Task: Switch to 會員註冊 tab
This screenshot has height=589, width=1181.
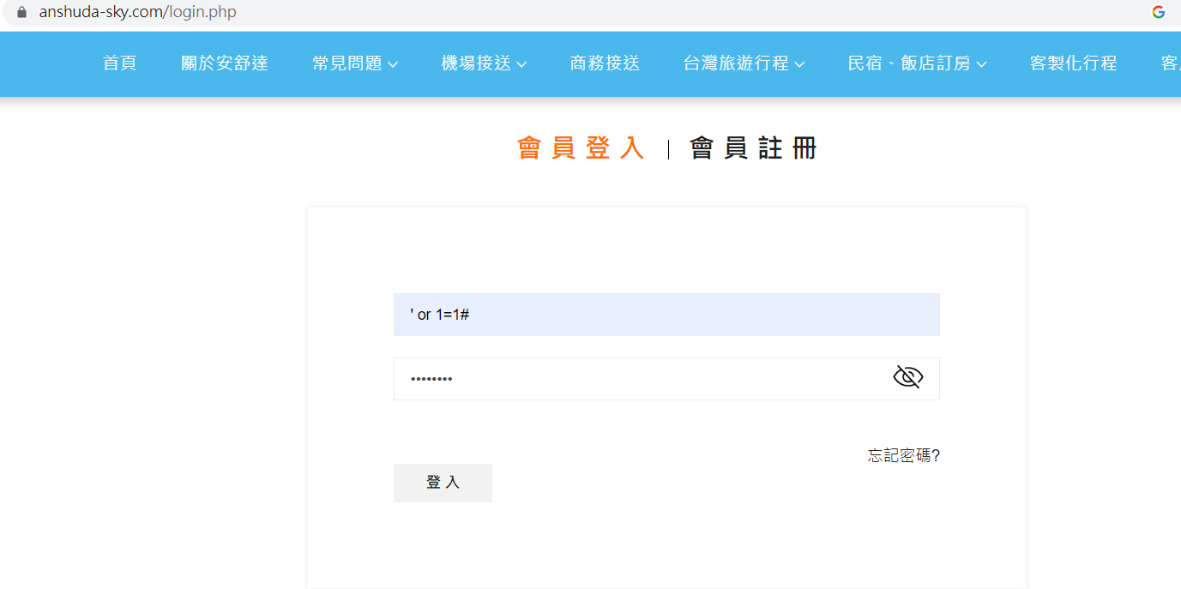Action: click(754, 148)
